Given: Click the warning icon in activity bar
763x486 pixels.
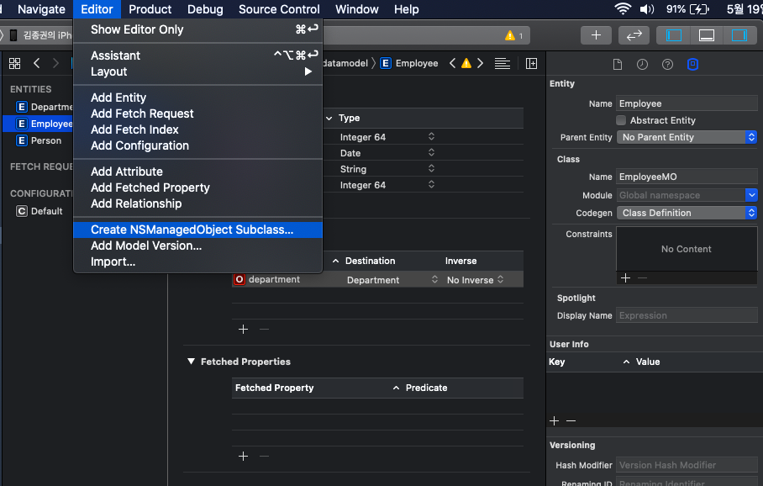Looking at the screenshot, I should pos(509,35).
